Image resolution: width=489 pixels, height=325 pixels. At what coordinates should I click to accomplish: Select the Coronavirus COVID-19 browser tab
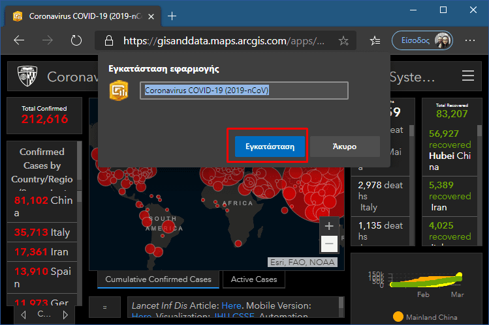coord(83,16)
